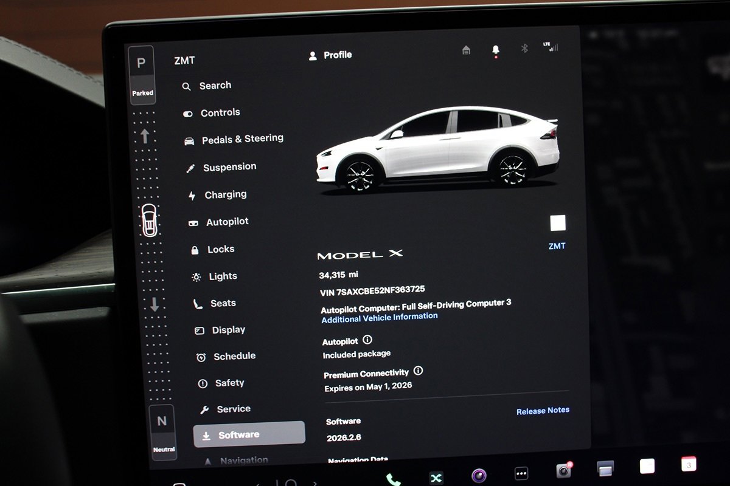Open the Charging settings
Viewport: 730px width, 486px height.
tap(217, 195)
